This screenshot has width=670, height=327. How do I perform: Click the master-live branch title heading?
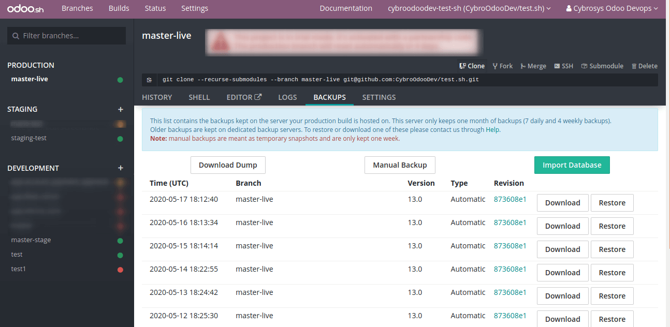(167, 36)
